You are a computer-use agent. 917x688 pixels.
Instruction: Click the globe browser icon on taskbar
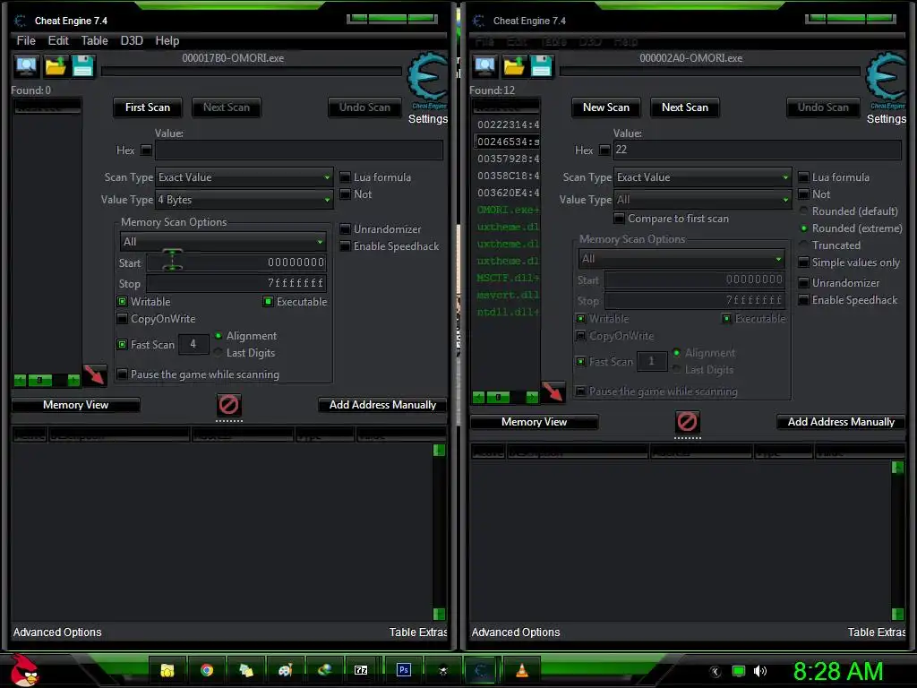tap(324, 670)
